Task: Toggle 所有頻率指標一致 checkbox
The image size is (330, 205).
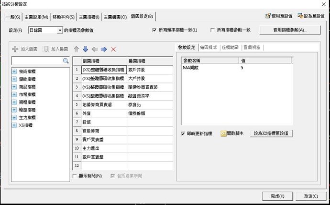Action: 154,30
